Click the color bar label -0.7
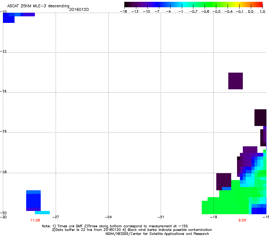Image resolution: width=269 pixels, height=236 pixels. (193, 12)
